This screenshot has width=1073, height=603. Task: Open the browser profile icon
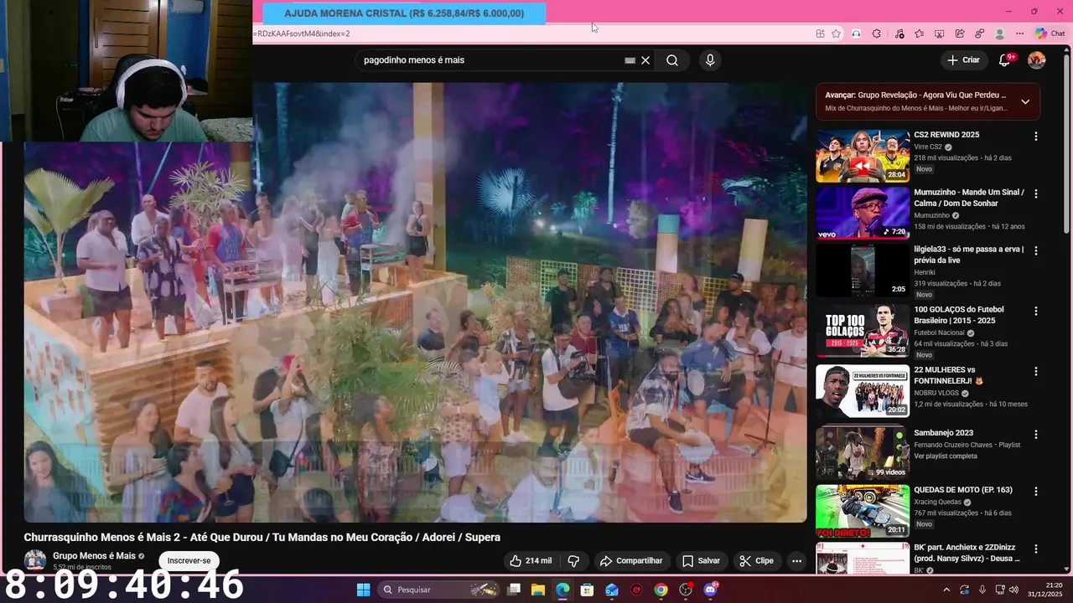999,33
